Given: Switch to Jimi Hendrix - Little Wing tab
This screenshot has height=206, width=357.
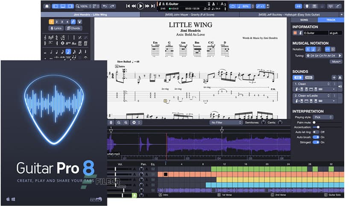Looking at the screenshot, I should point(91,14).
